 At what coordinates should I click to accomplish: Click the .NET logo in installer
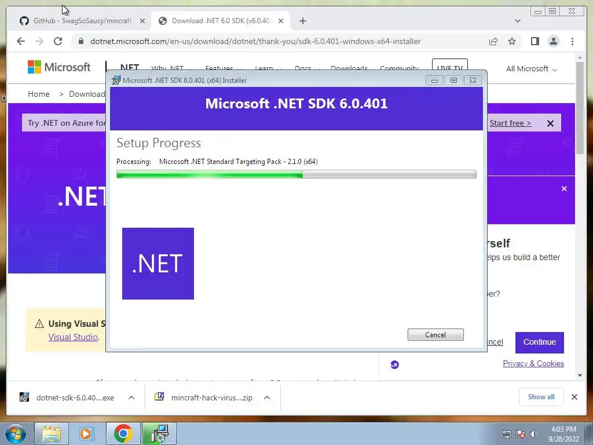[x=158, y=264]
